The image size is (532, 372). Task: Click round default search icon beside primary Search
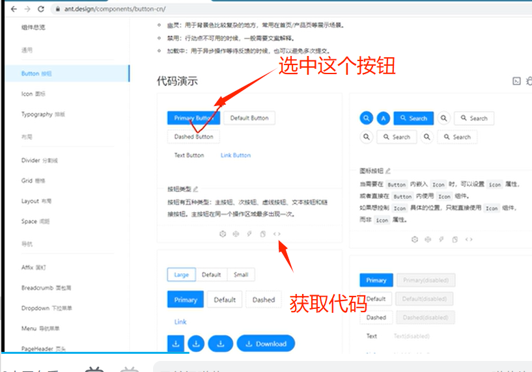[444, 118]
